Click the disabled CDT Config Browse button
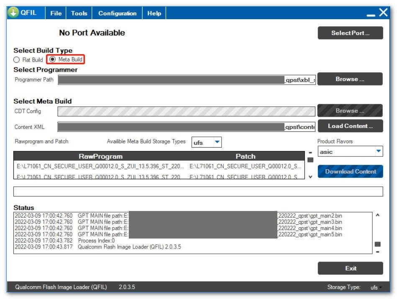Screen dimensions: 397x299 350,111
